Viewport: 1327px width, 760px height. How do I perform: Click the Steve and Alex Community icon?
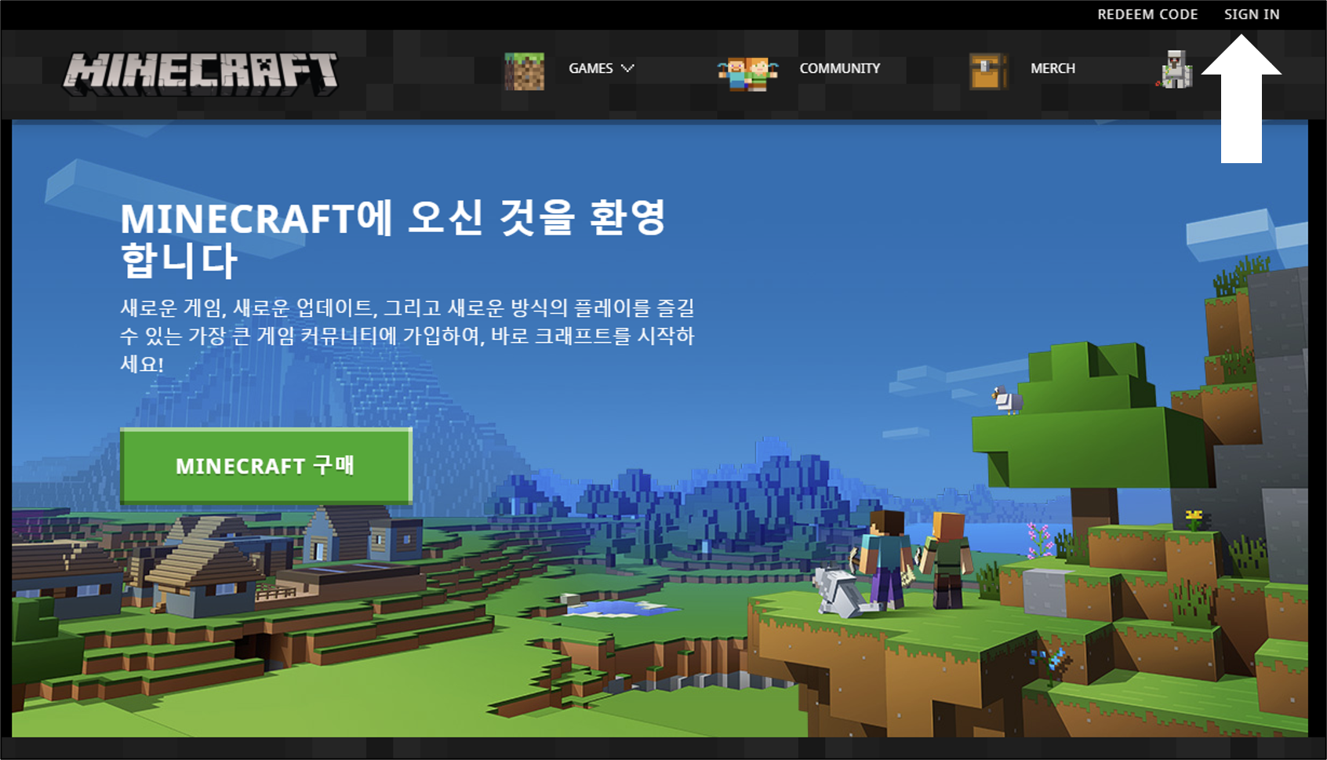pyautogui.click(x=747, y=74)
